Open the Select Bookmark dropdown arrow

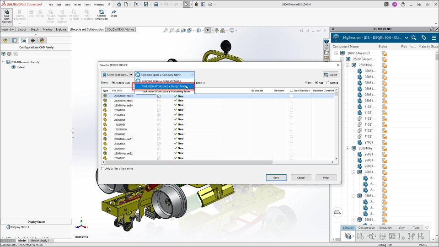131,75
